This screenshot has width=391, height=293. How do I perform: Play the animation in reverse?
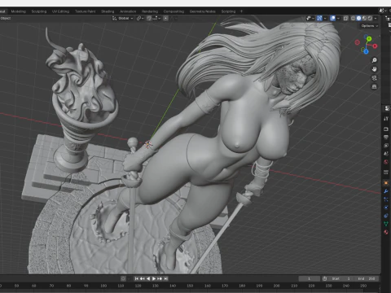click(x=148, y=278)
